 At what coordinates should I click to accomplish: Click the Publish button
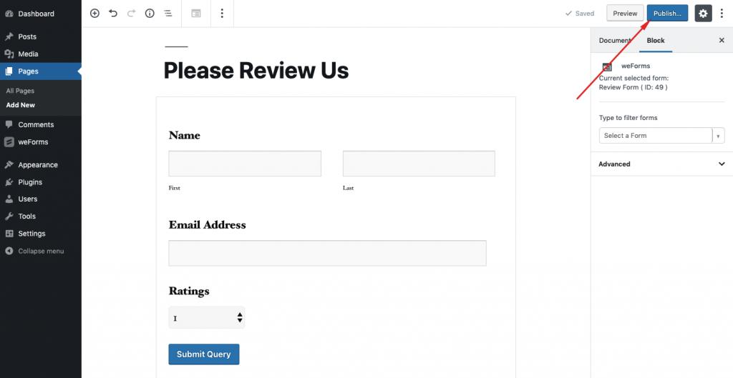point(667,14)
